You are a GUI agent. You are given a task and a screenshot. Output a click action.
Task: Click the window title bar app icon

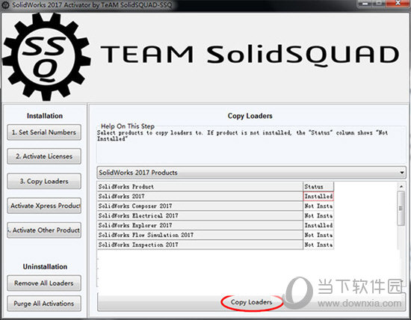coord(5,4)
